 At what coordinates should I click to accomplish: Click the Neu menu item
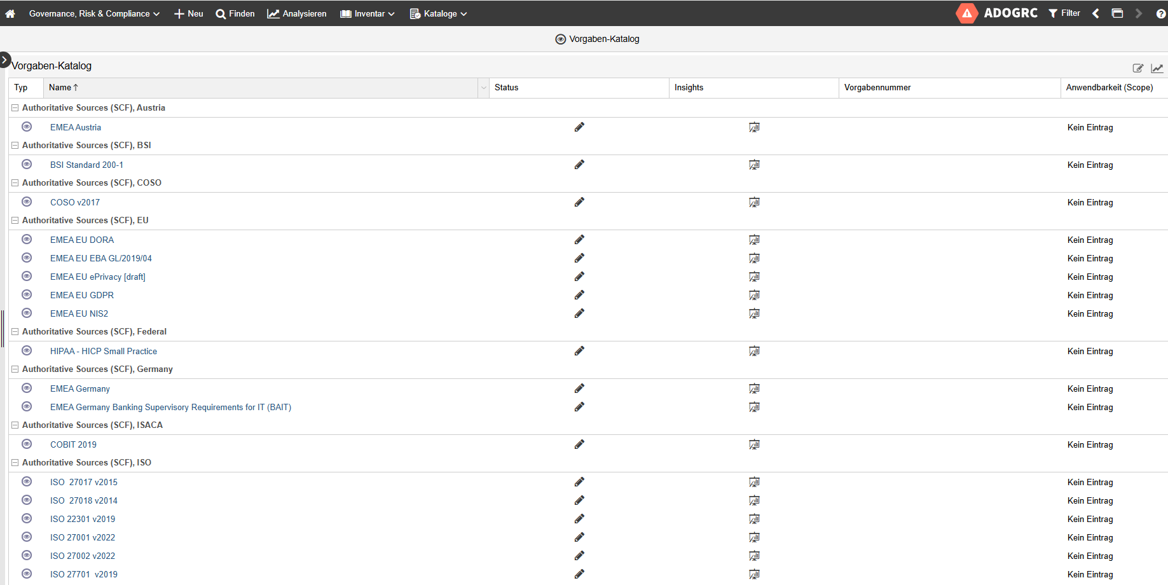point(189,13)
